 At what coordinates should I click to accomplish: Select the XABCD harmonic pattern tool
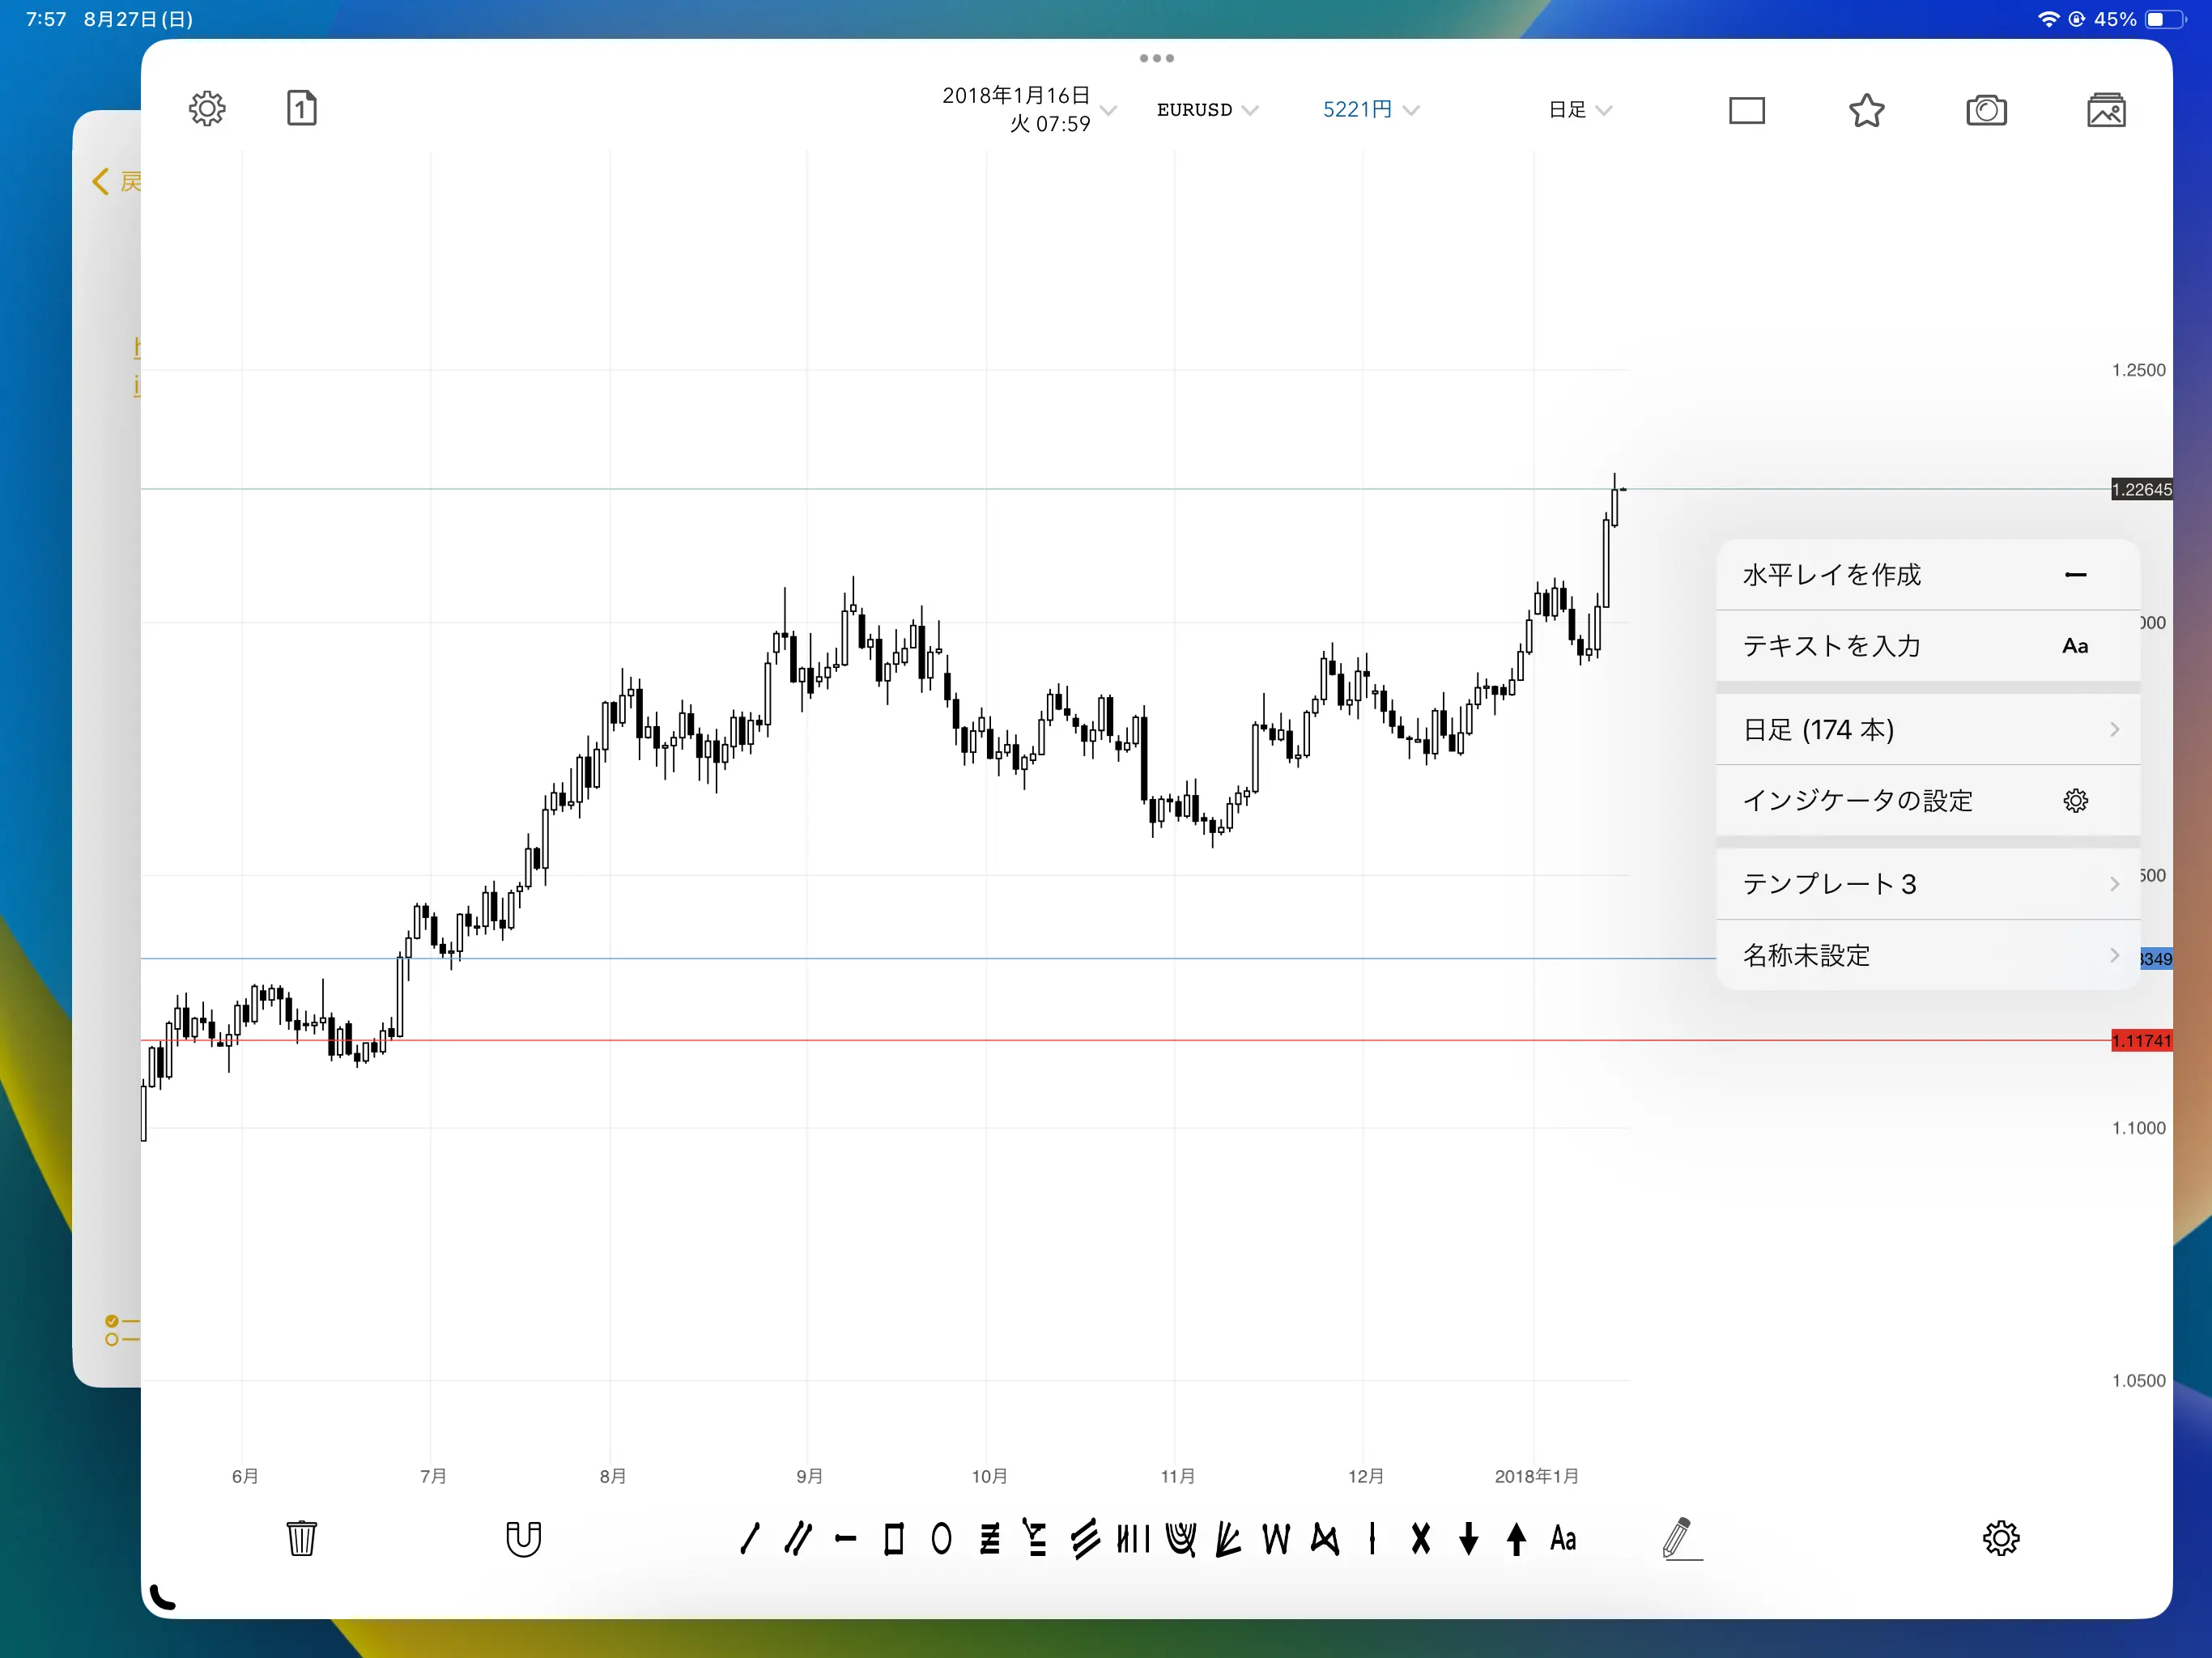click(1324, 1538)
